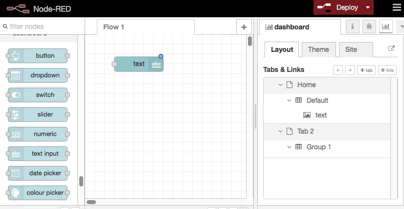Open the Deploy options dropdown arrow

pos(368,7)
